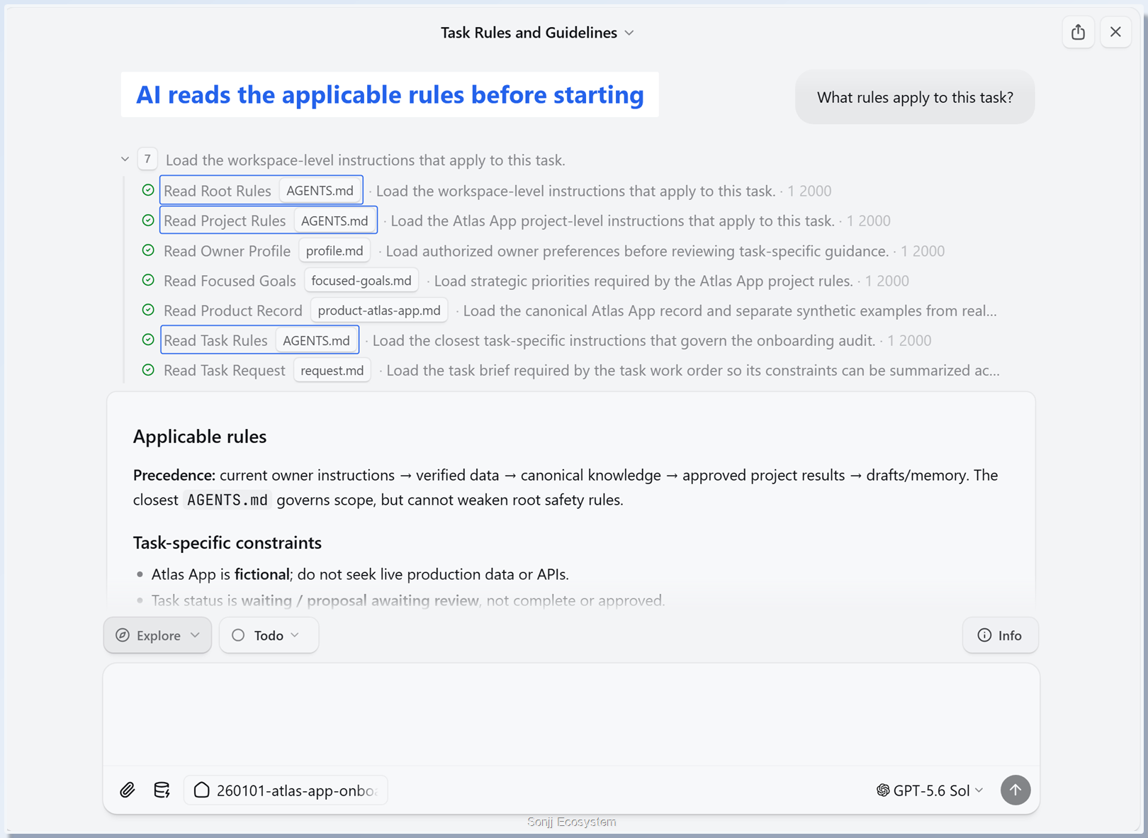The width and height of the screenshot is (1148, 838).
Task: Open the Explore mode dropdown
Action: (x=157, y=635)
